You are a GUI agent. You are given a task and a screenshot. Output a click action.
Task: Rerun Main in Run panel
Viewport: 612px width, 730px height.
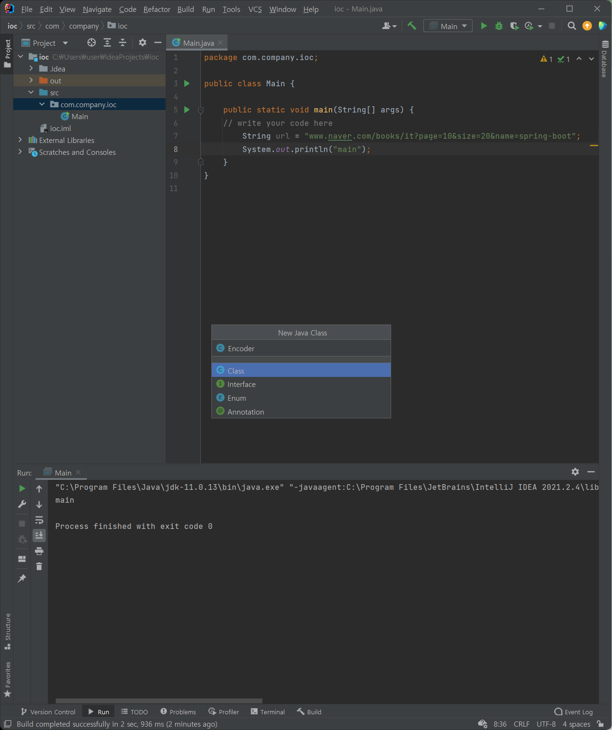(x=22, y=488)
